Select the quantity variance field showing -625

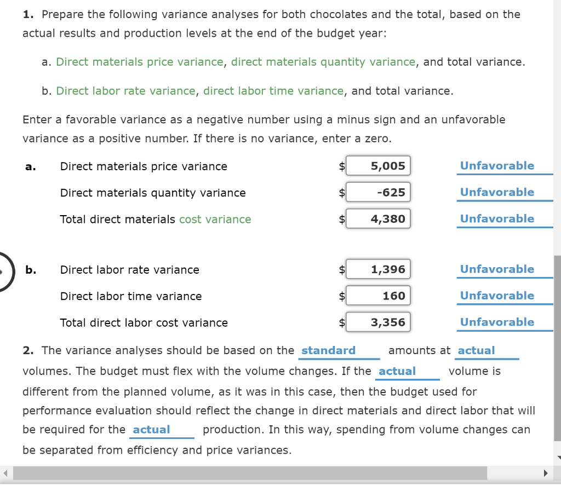378,192
